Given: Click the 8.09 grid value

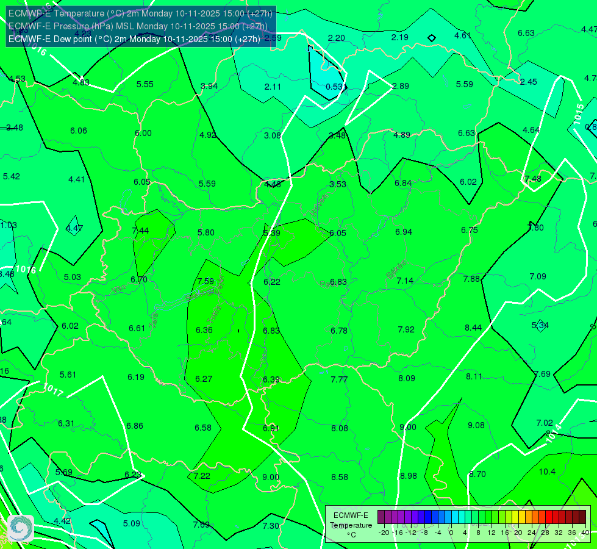Looking at the screenshot, I should click(x=407, y=378).
